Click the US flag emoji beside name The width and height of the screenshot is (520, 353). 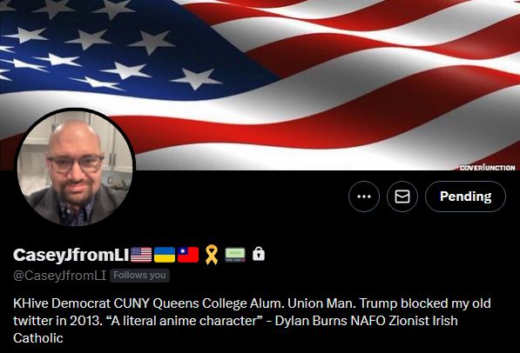click(x=141, y=255)
